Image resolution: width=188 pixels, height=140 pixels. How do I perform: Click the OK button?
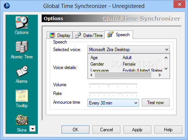75,129
